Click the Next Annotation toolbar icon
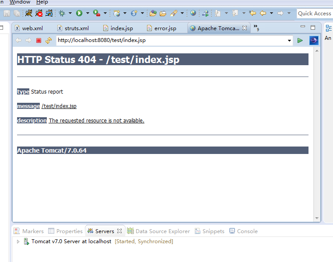This screenshot has height=262, width=333. (x=217, y=13)
